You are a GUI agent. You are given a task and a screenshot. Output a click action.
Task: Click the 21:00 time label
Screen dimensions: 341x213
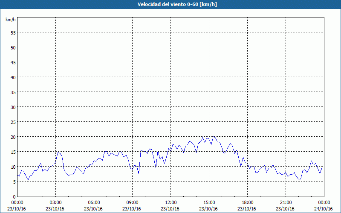pyautogui.click(x=286, y=203)
